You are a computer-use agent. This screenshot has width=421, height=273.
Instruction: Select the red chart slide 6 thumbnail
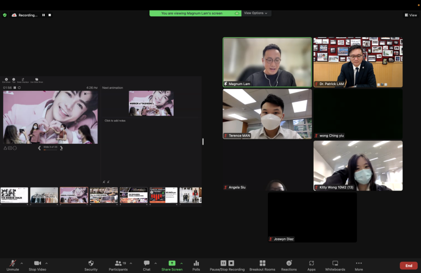coord(163,195)
